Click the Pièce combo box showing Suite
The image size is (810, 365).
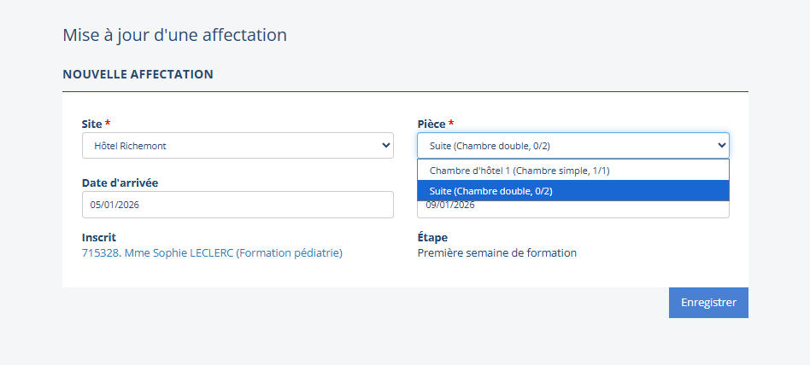[x=564, y=146]
